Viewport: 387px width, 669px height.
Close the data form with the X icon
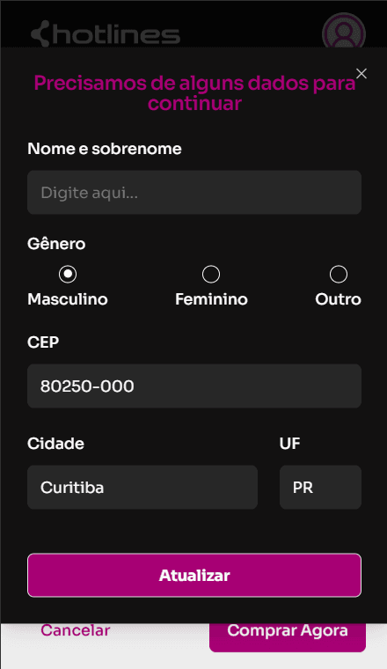tap(361, 74)
